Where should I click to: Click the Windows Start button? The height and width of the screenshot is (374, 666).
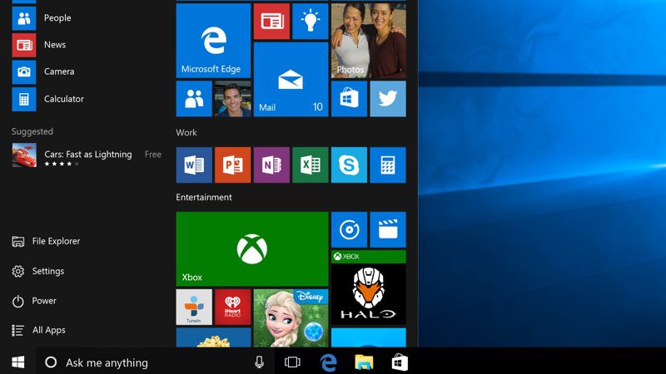point(17,362)
